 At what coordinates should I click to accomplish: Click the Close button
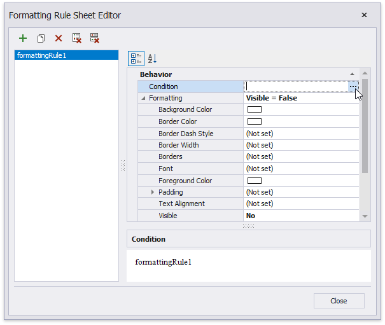[339, 301]
